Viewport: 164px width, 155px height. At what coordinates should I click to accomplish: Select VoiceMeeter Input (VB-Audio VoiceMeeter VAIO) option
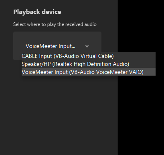89,72
